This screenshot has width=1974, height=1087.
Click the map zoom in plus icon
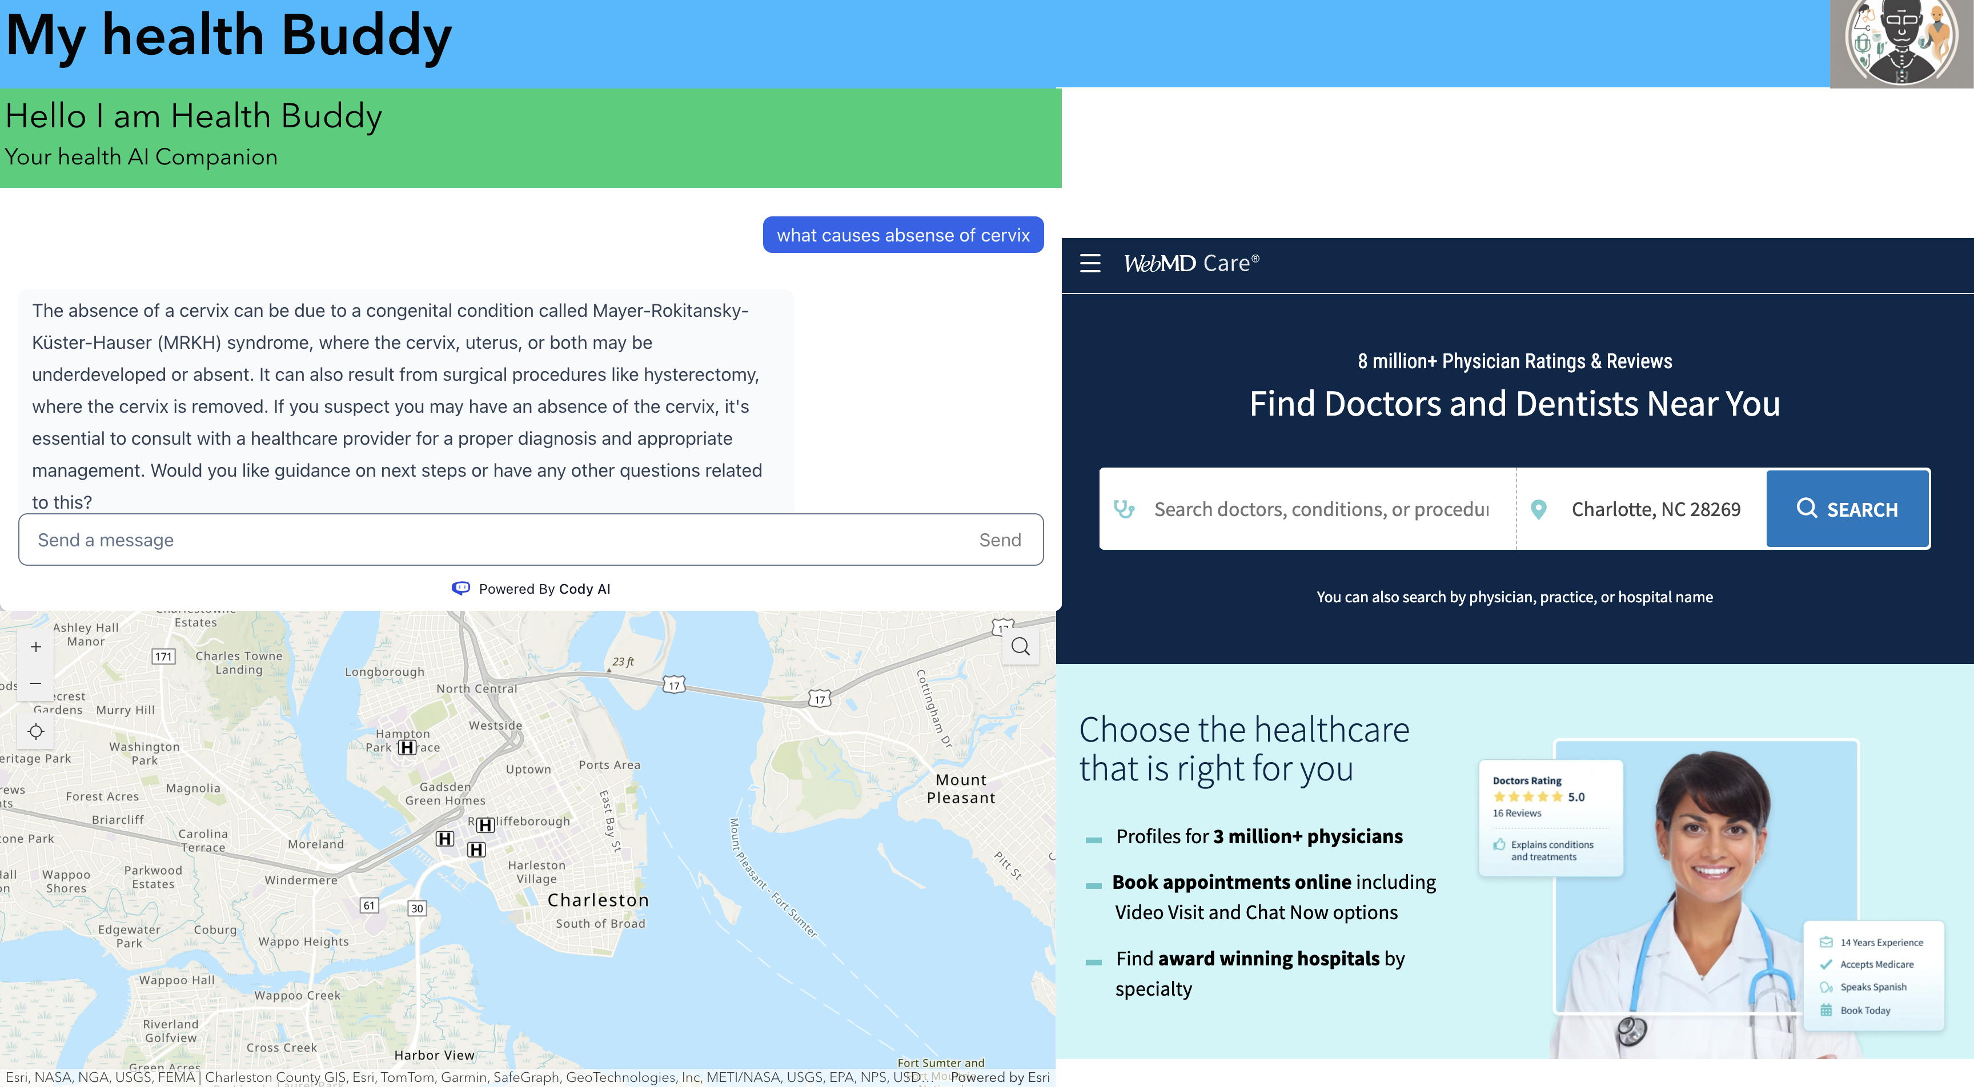[35, 647]
